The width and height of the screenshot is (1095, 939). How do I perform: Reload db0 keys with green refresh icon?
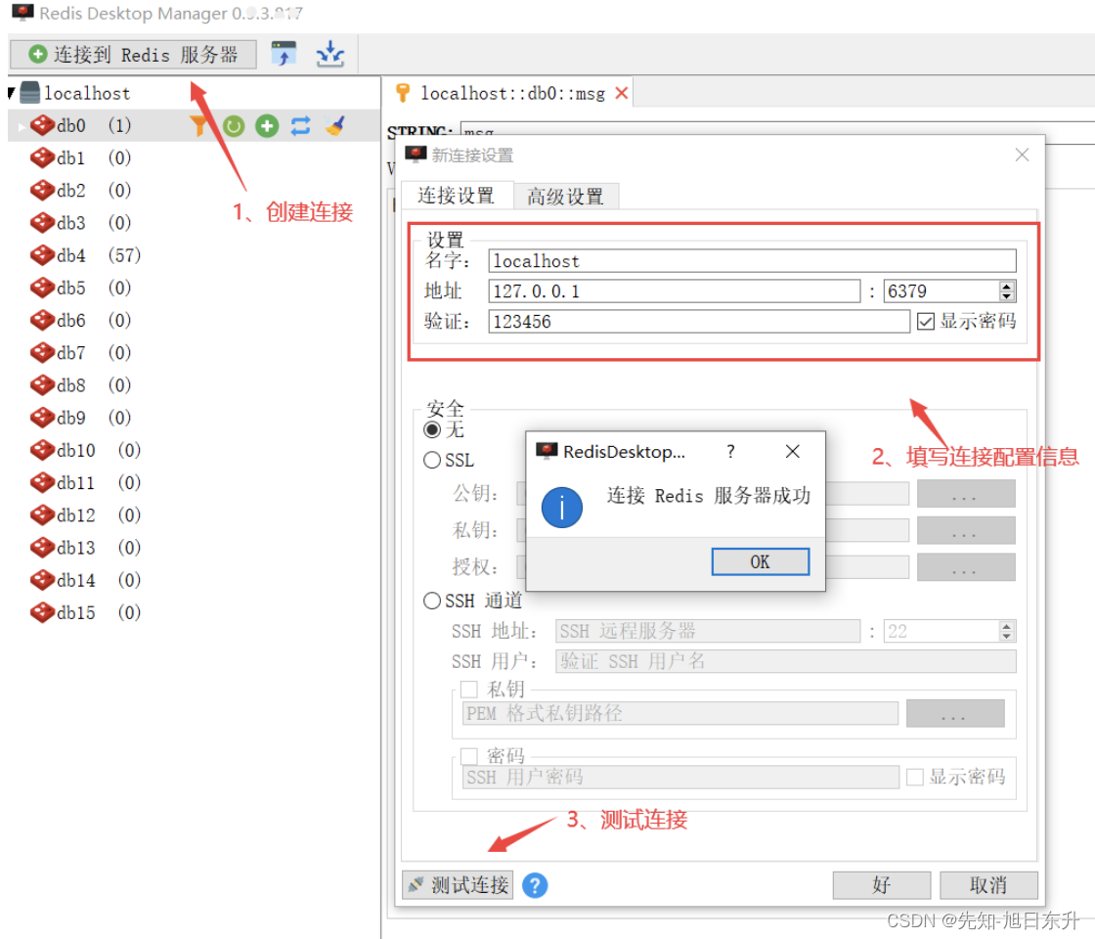click(234, 126)
